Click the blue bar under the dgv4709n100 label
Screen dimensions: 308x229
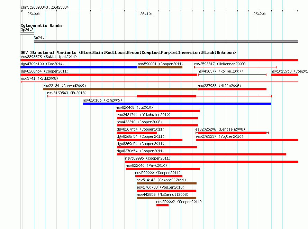pyautogui.click(x=79, y=67)
